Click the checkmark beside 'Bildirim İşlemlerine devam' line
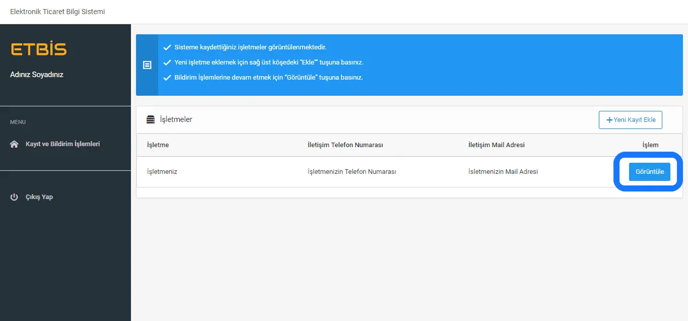The width and height of the screenshot is (688, 321). point(167,78)
